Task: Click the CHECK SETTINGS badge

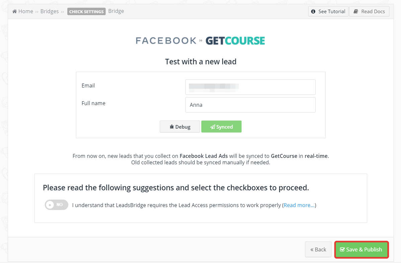Action: coord(86,12)
